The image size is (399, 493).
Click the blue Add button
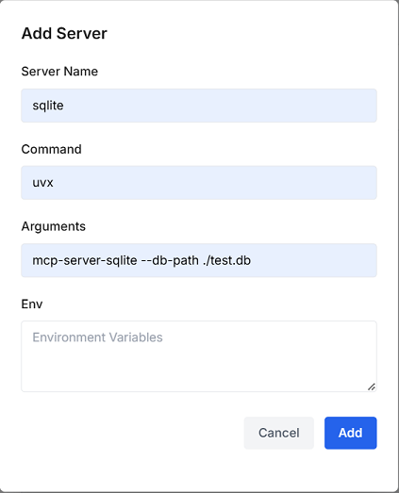click(351, 433)
